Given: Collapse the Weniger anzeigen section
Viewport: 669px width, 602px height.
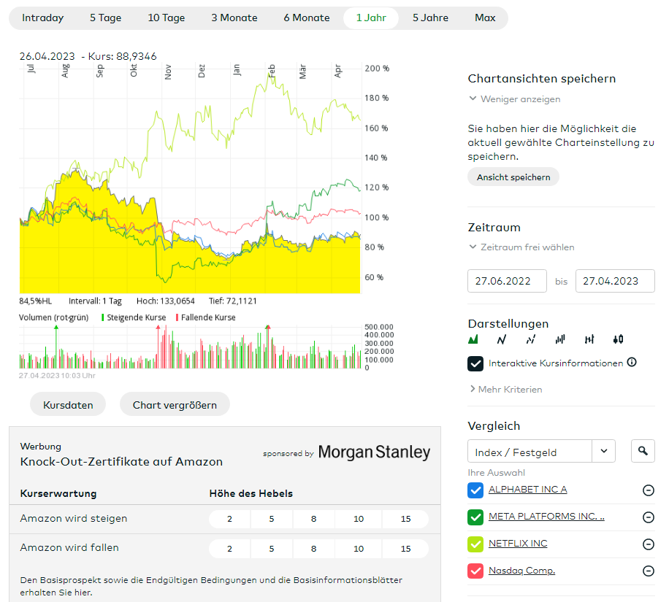Looking at the screenshot, I should point(514,99).
